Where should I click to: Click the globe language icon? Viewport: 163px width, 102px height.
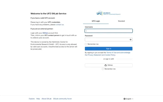pos(124,99)
